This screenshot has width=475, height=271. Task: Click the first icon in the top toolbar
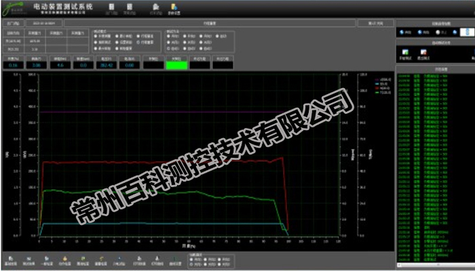[x=111, y=6]
